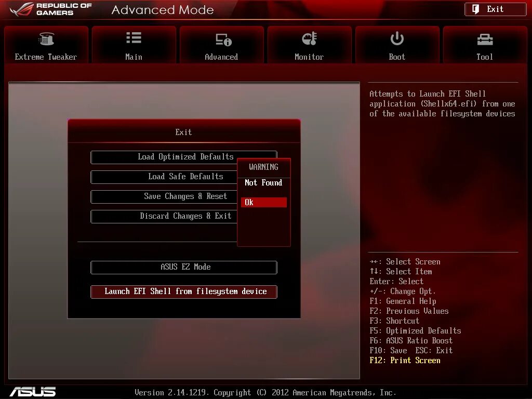Click the Main list icon
The width and height of the screenshot is (532, 399).
tap(134, 38)
